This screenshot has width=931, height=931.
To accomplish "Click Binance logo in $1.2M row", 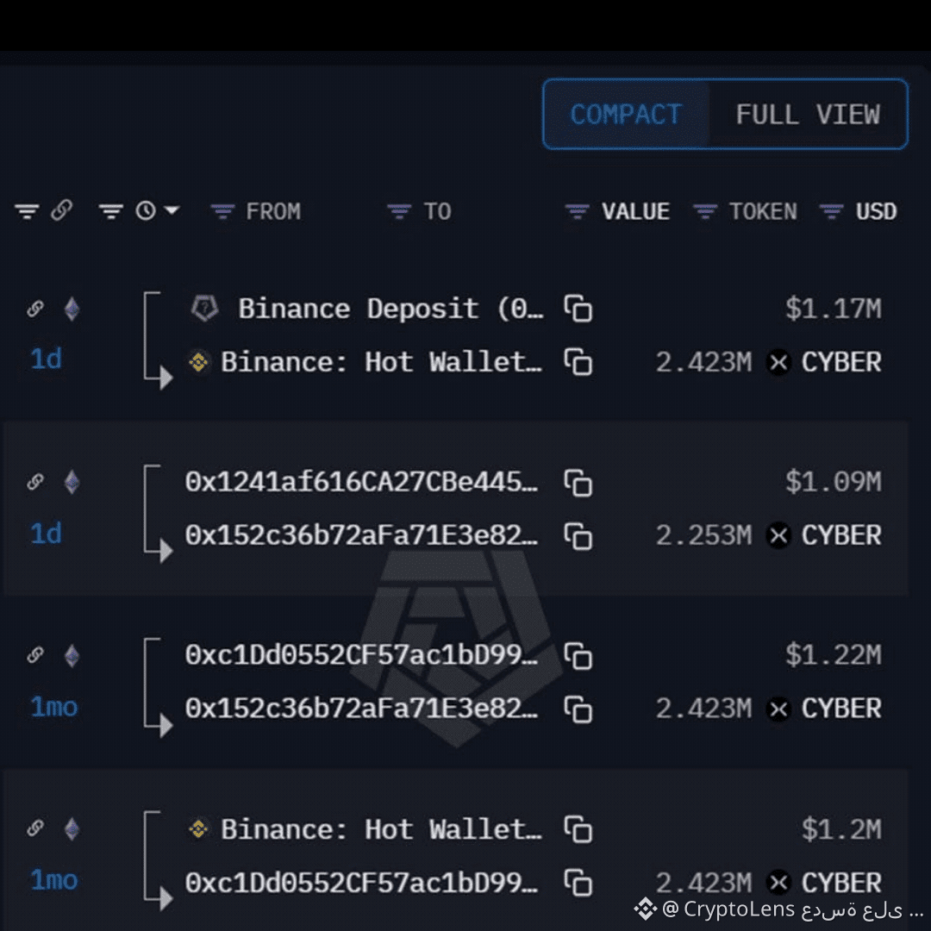I will [x=199, y=829].
